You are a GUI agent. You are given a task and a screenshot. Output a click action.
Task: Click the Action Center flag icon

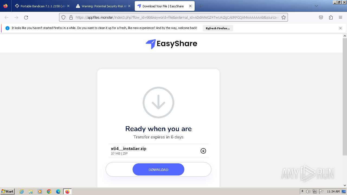pyautogui.click(x=321, y=191)
